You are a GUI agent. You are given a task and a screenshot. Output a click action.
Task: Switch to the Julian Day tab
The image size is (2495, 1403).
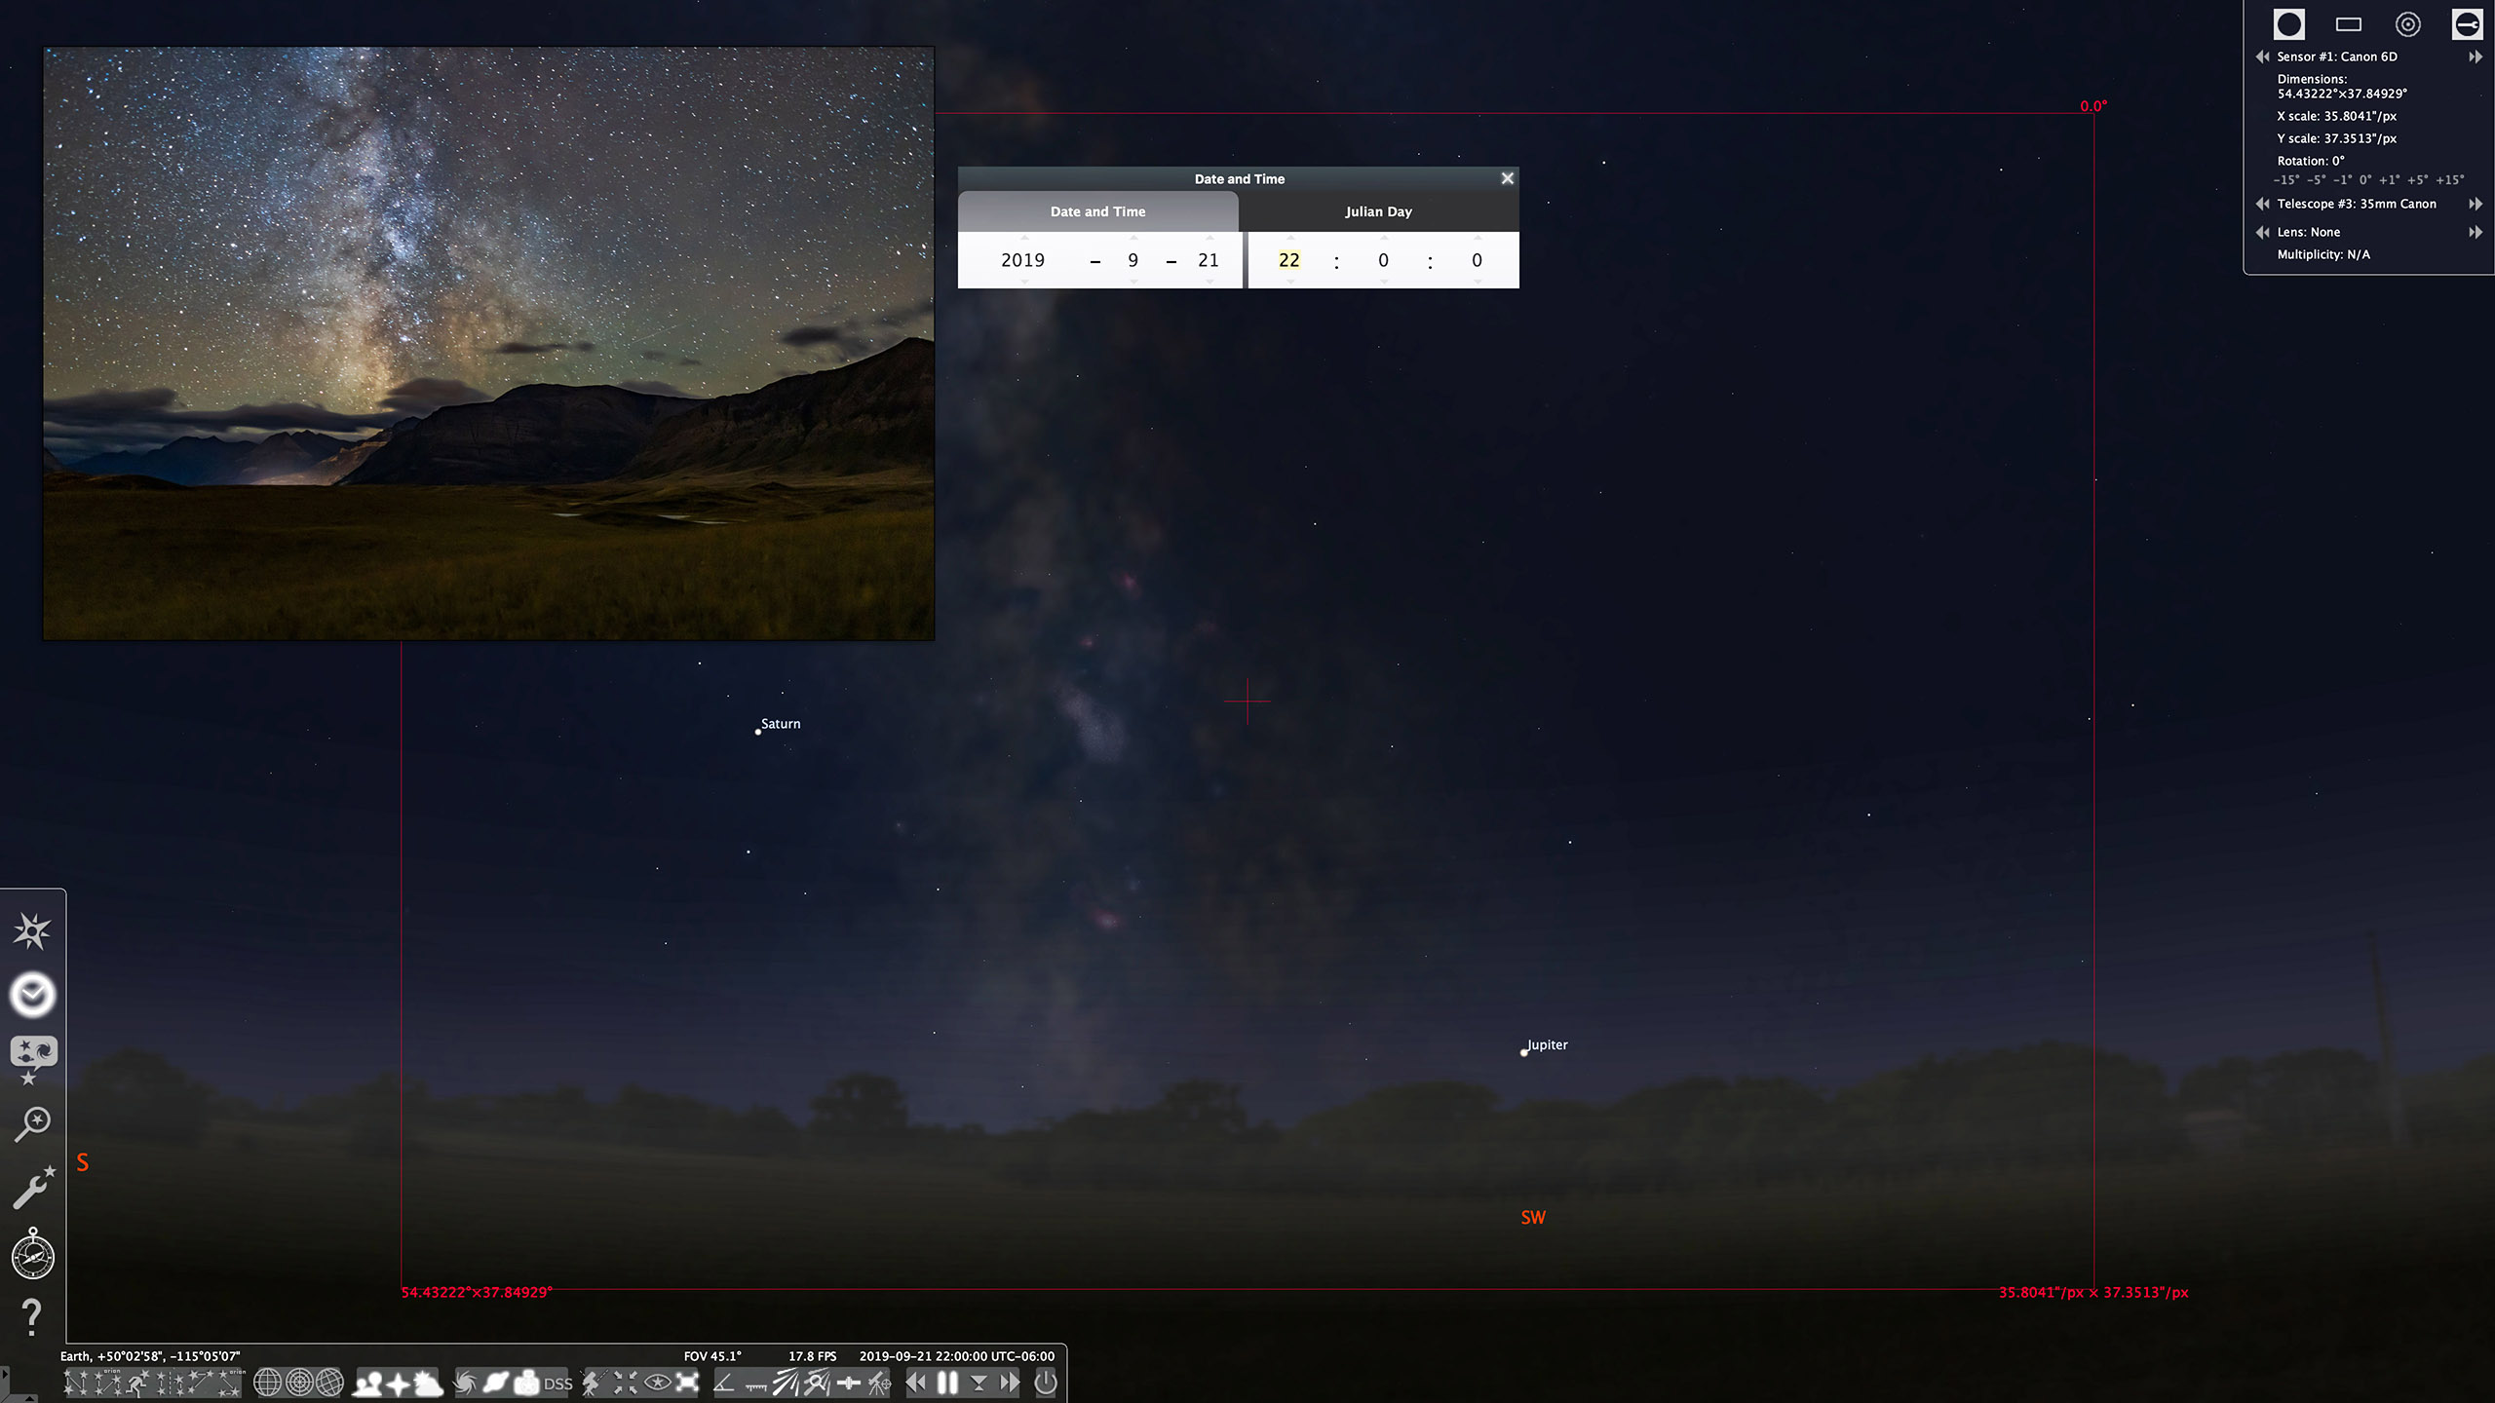click(x=1379, y=211)
